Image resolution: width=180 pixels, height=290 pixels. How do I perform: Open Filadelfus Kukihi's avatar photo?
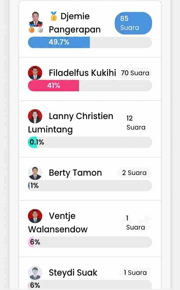pos(35,73)
